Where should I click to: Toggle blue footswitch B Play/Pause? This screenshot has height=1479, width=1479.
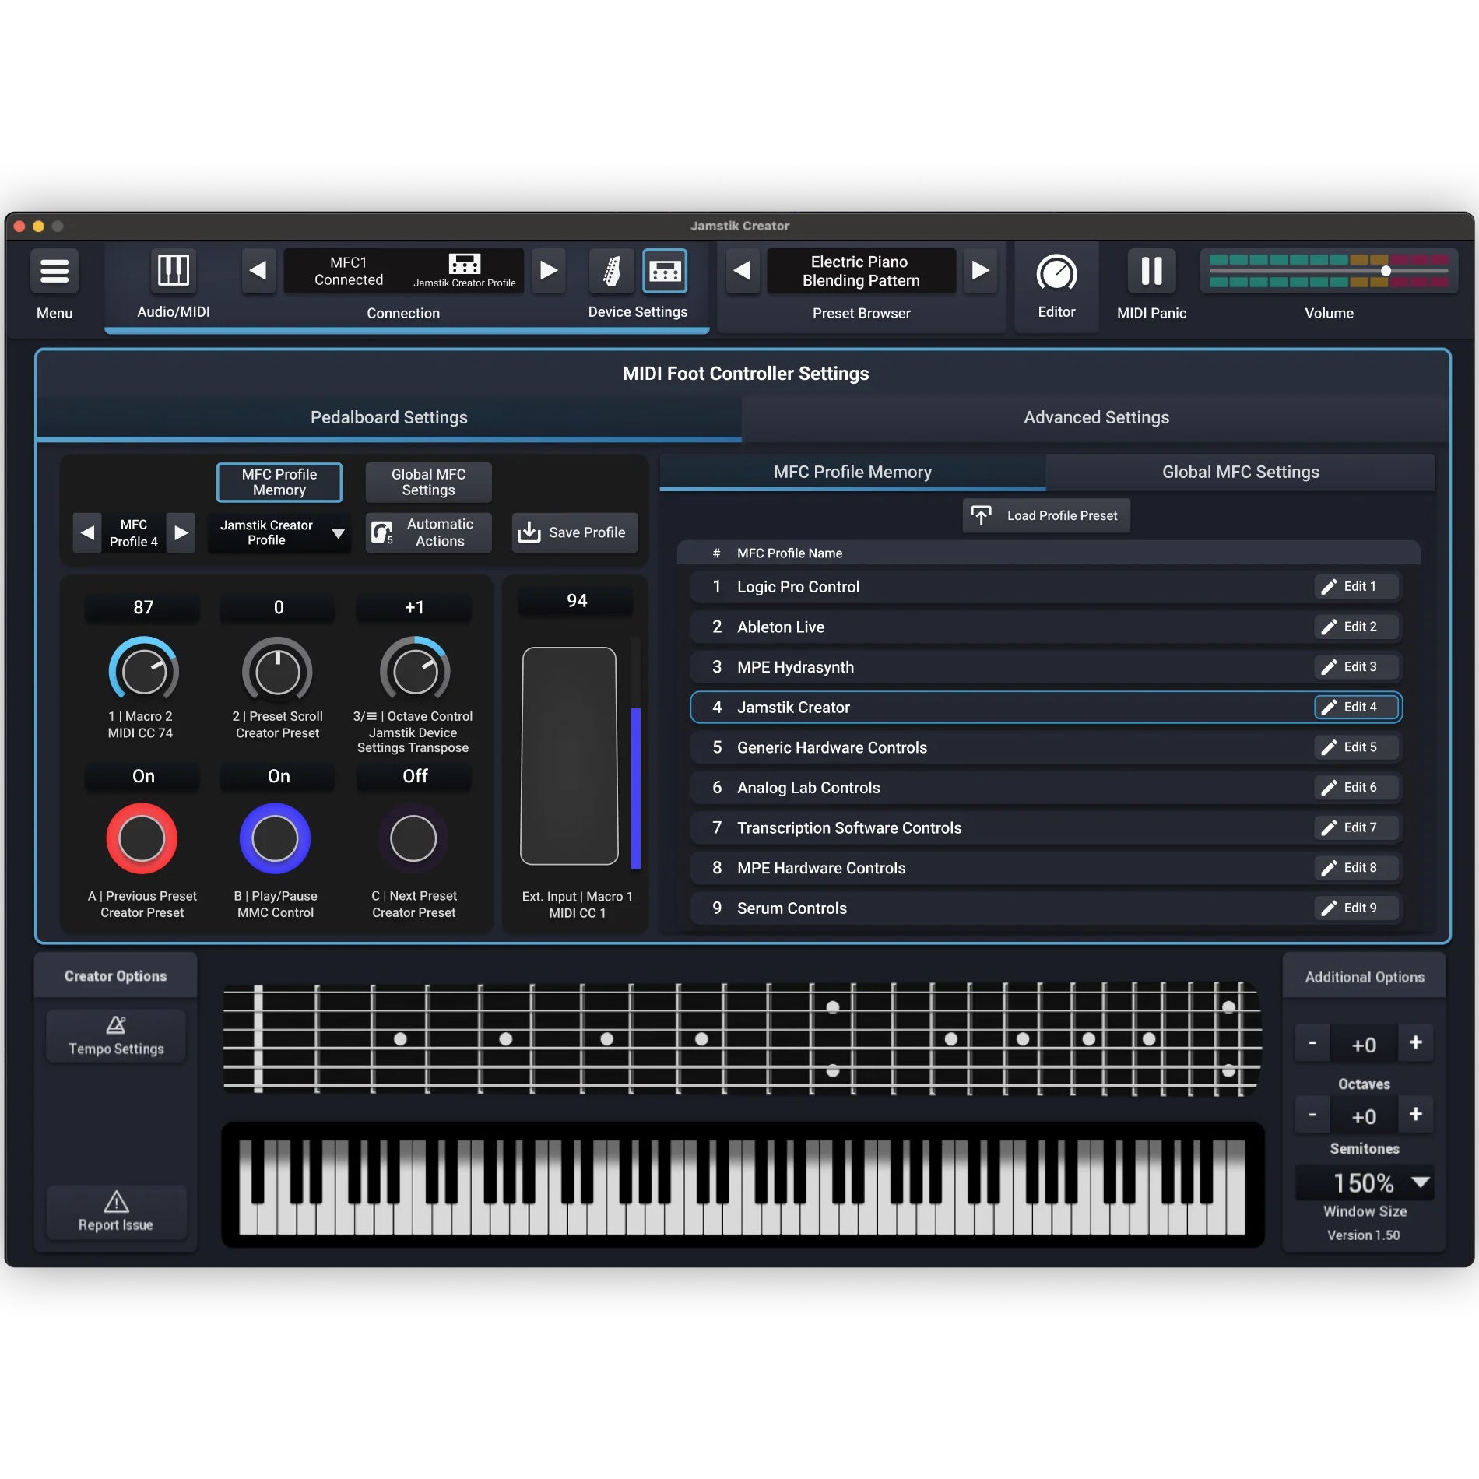[x=276, y=839]
